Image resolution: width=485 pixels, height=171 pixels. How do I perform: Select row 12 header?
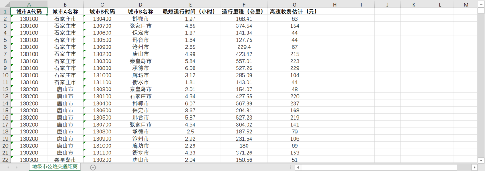[x=5, y=90]
